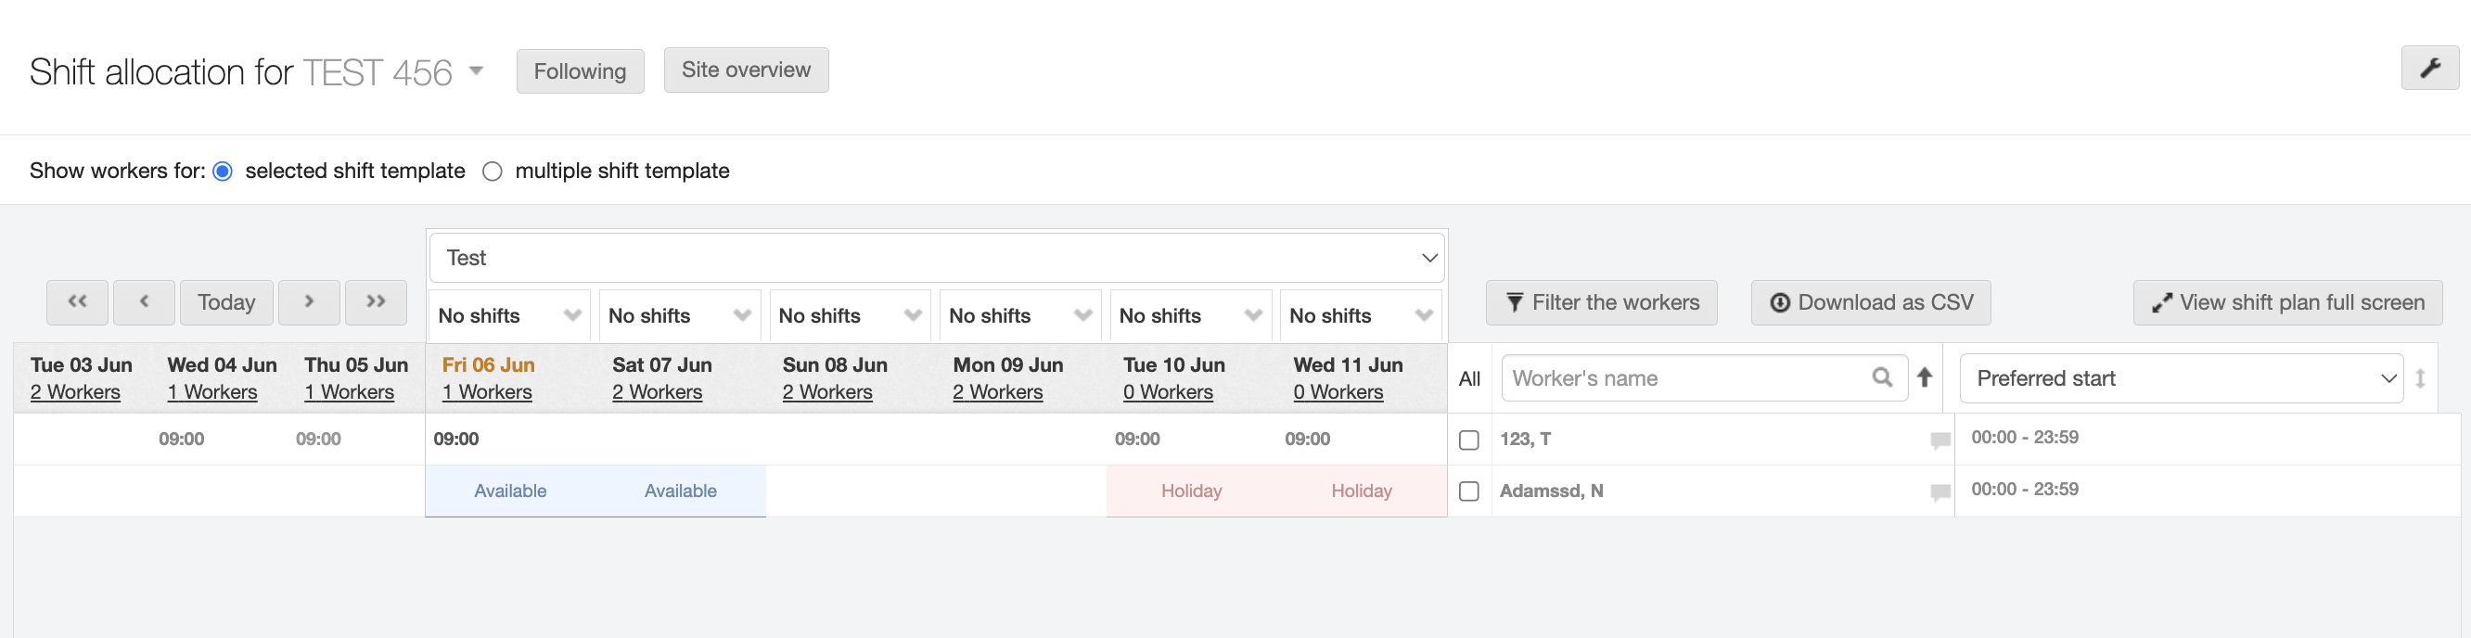Open comment icon for worker 123, T

[1940, 440]
